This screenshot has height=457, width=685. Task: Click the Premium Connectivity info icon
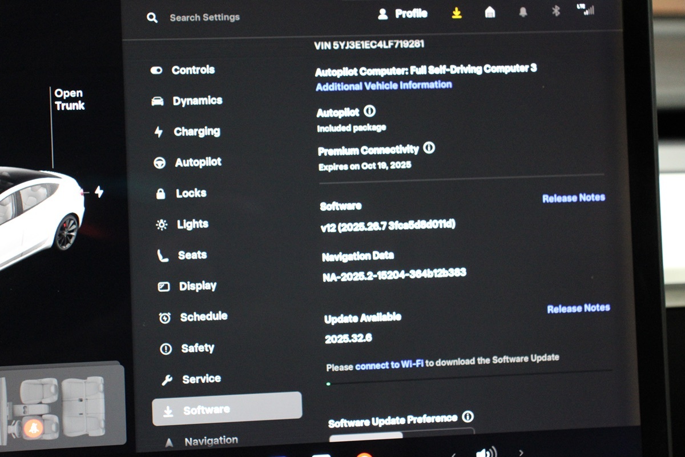(x=429, y=149)
